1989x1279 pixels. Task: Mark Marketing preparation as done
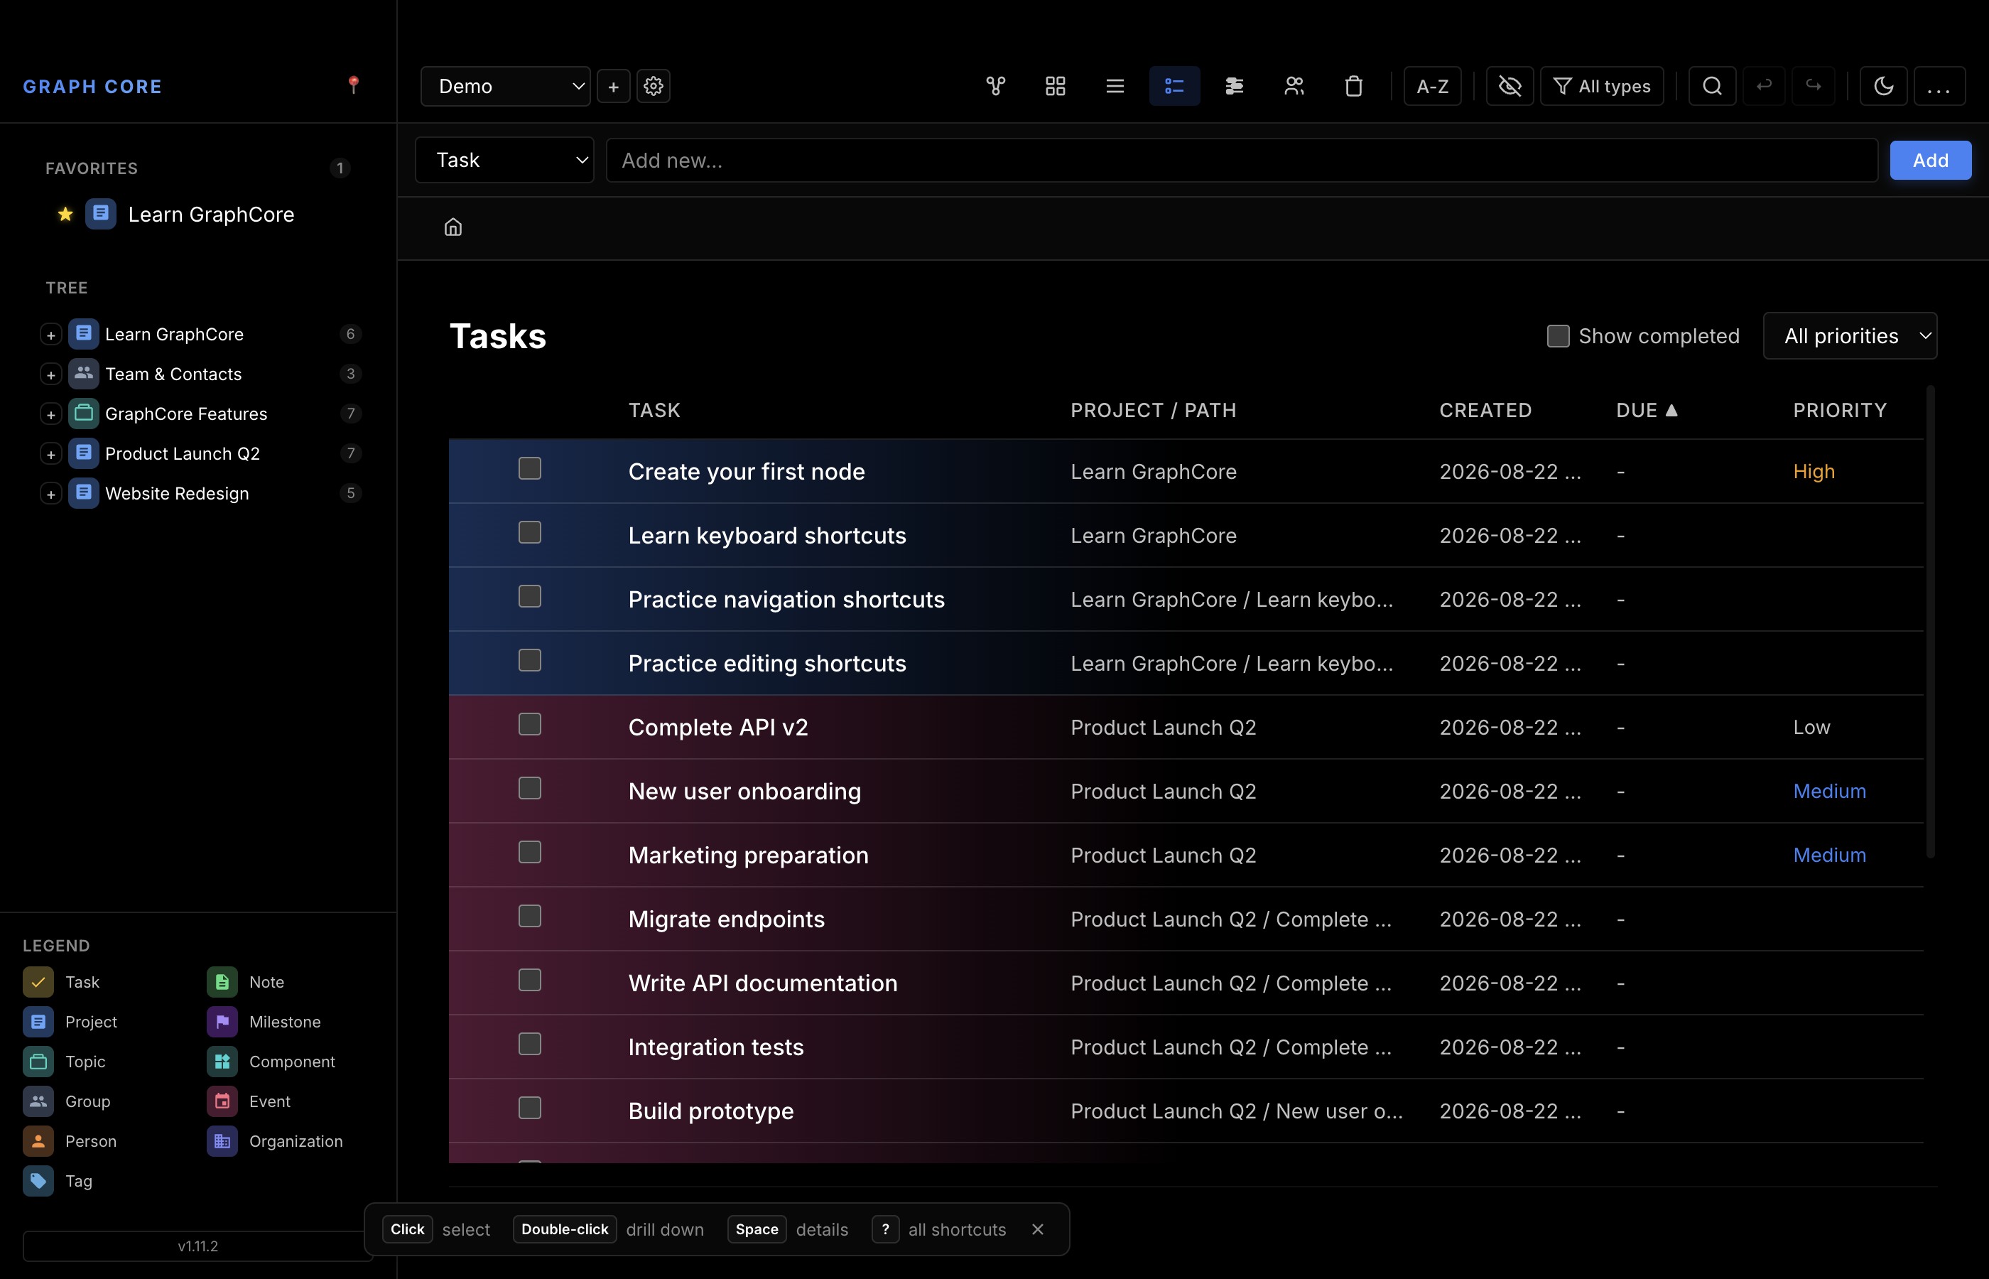[530, 853]
